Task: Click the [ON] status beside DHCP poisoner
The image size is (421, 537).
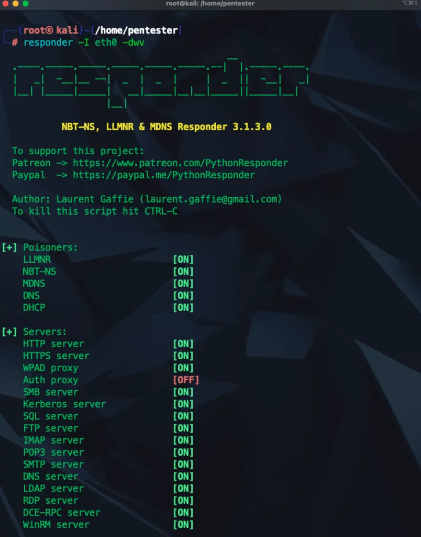Action: (183, 307)
